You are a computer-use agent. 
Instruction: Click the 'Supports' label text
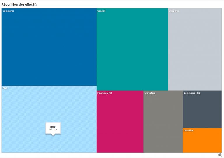pos(174,11)
